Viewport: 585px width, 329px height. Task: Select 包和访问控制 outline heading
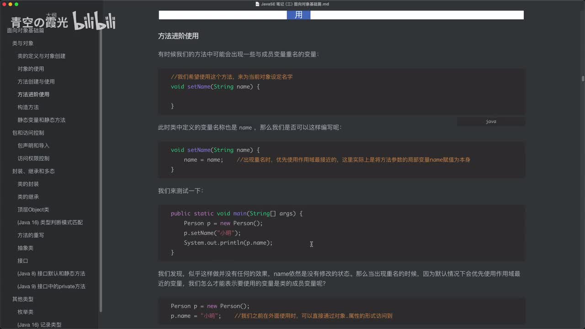click(x=28, y=133)
